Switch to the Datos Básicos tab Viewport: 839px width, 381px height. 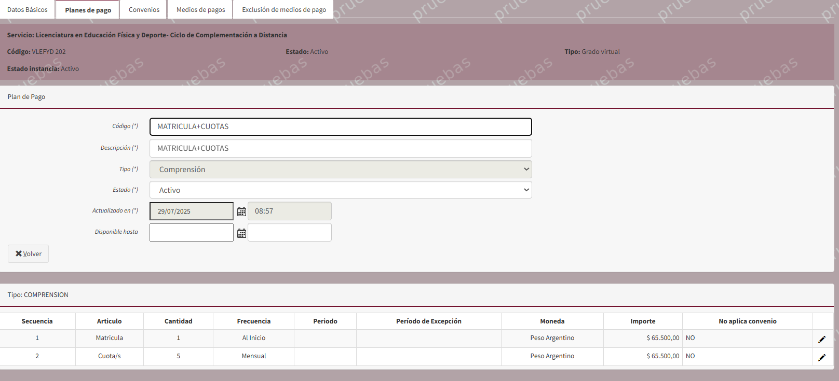coord(28,10)
